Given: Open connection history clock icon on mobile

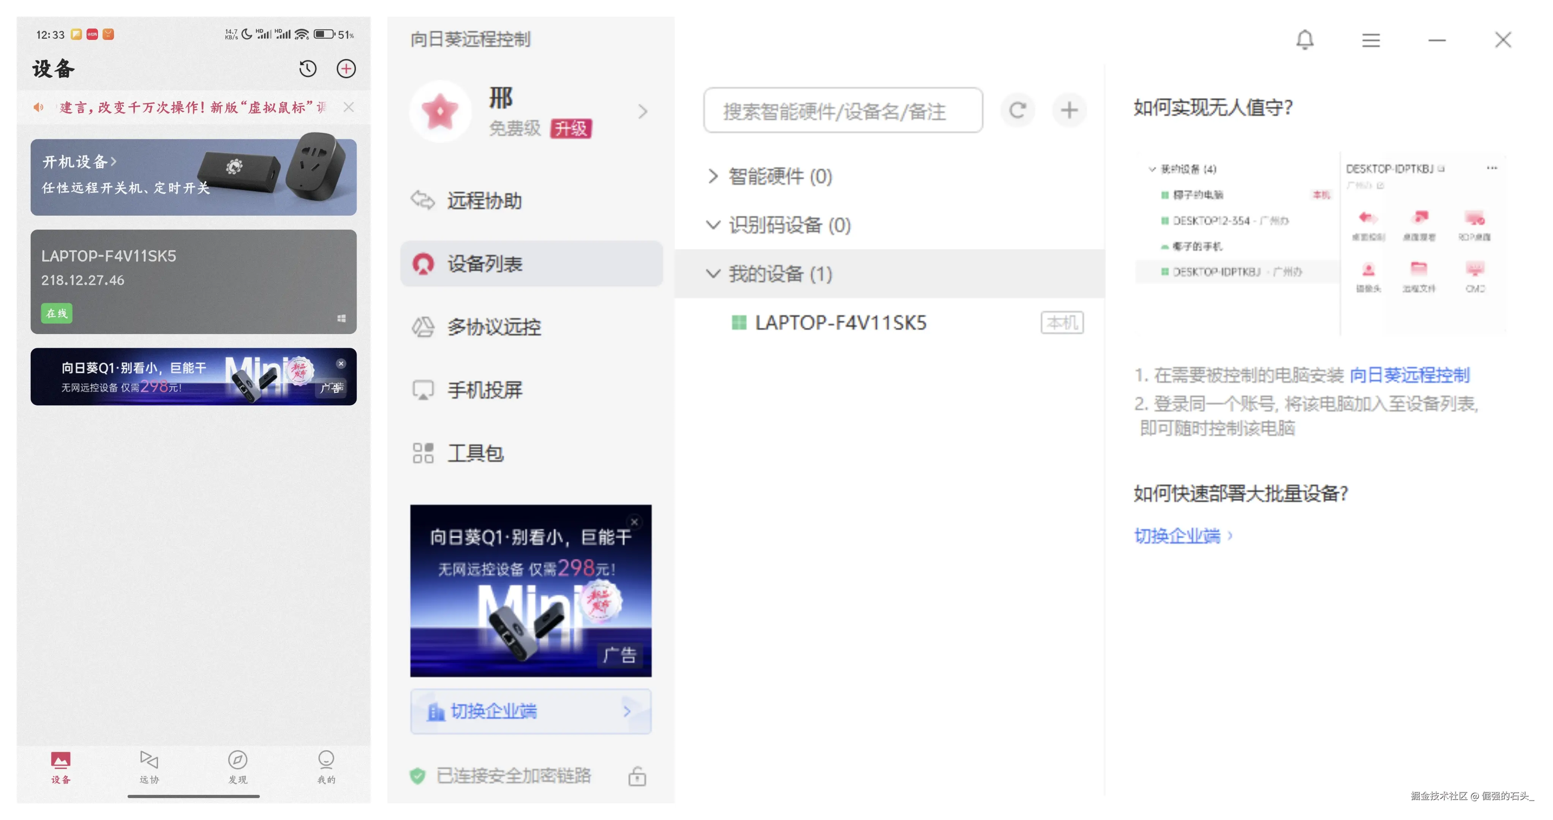Looking at the screenshot, I should click(x=308, y=69).
